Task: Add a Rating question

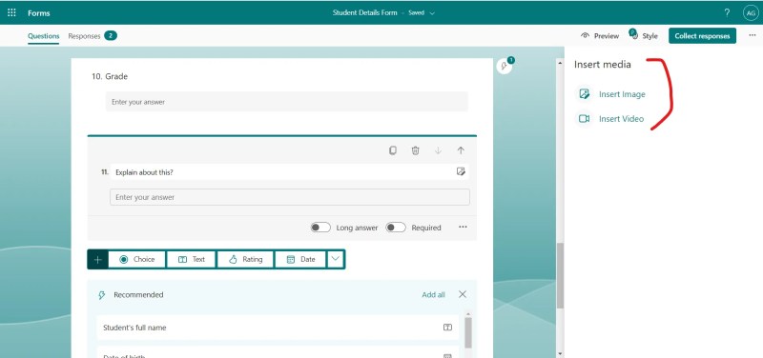Action: click(245, 259)
